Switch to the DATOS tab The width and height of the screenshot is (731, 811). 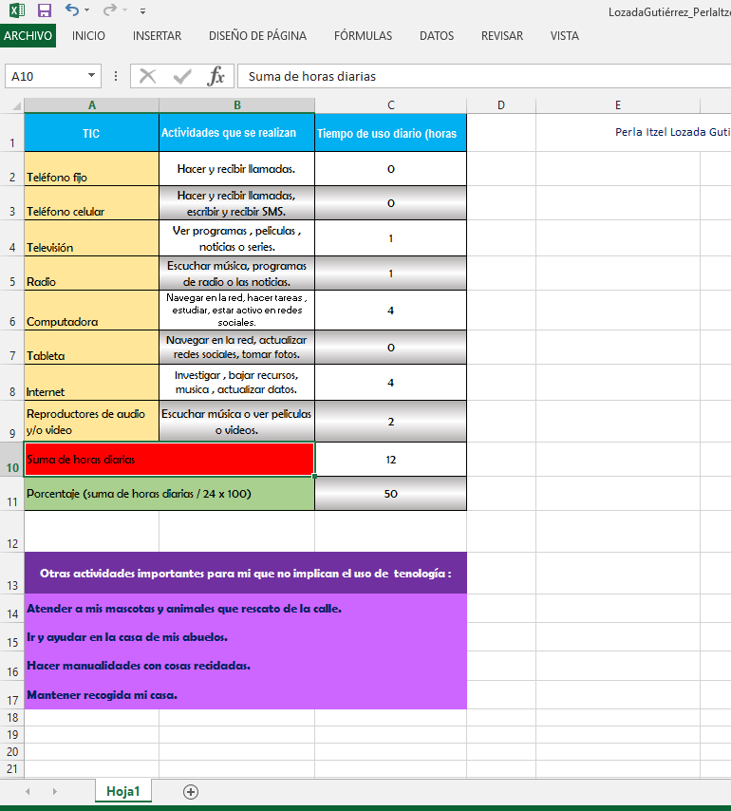coord(437,36)
